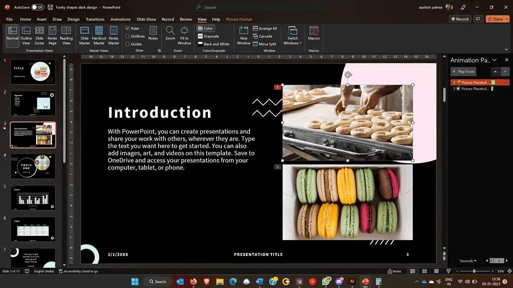The height and width of the screenshot is (288, 513).
Task: Open the Animations tab
Action: tap(120, 19)
